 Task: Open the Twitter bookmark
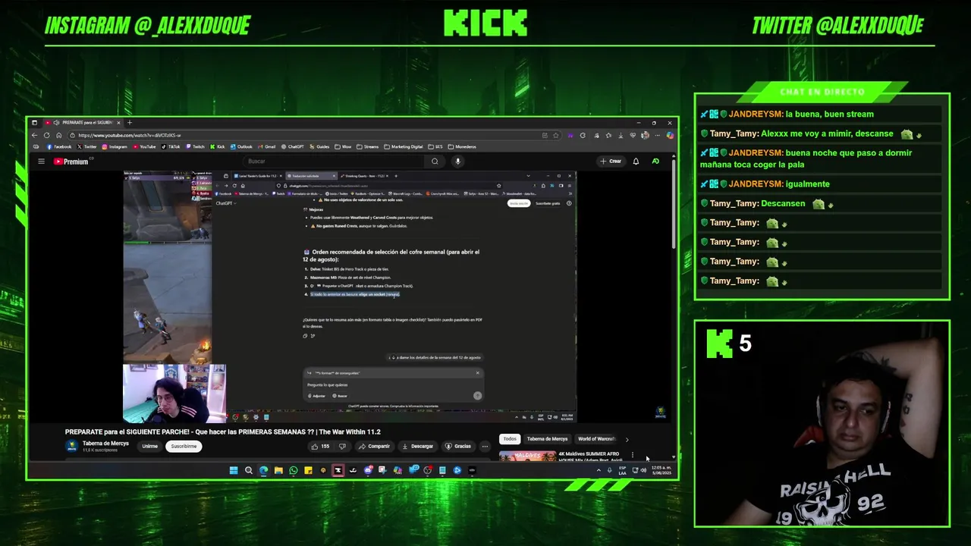(86, 146)
